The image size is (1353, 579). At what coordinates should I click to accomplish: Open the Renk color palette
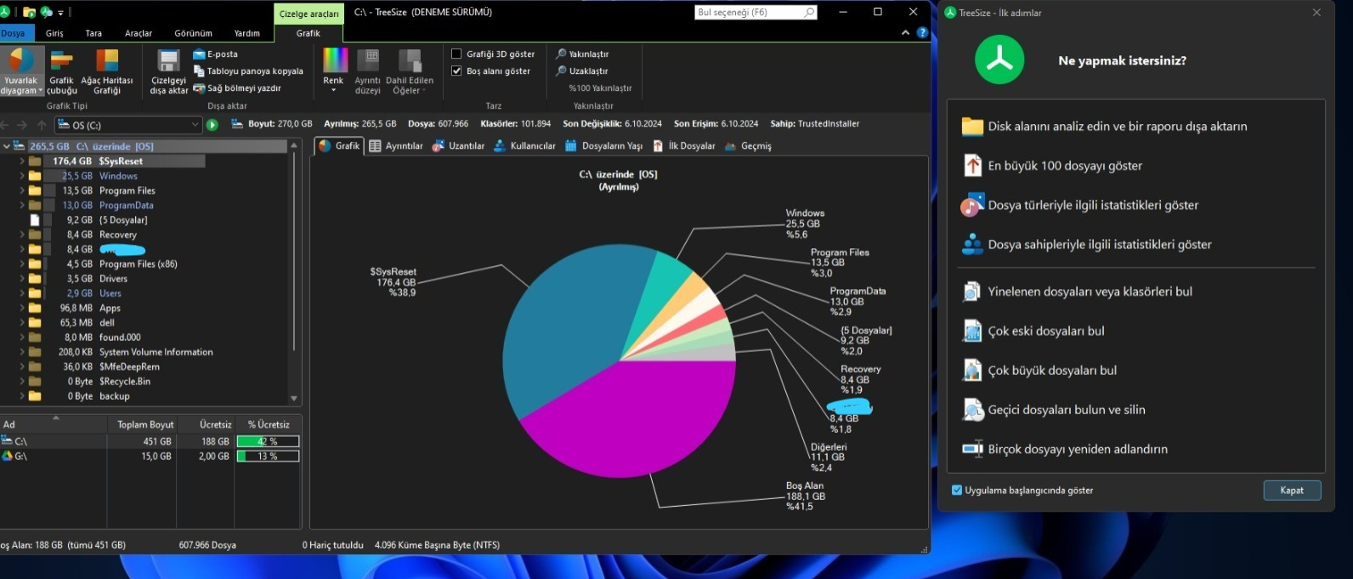[x=334, y=70]
